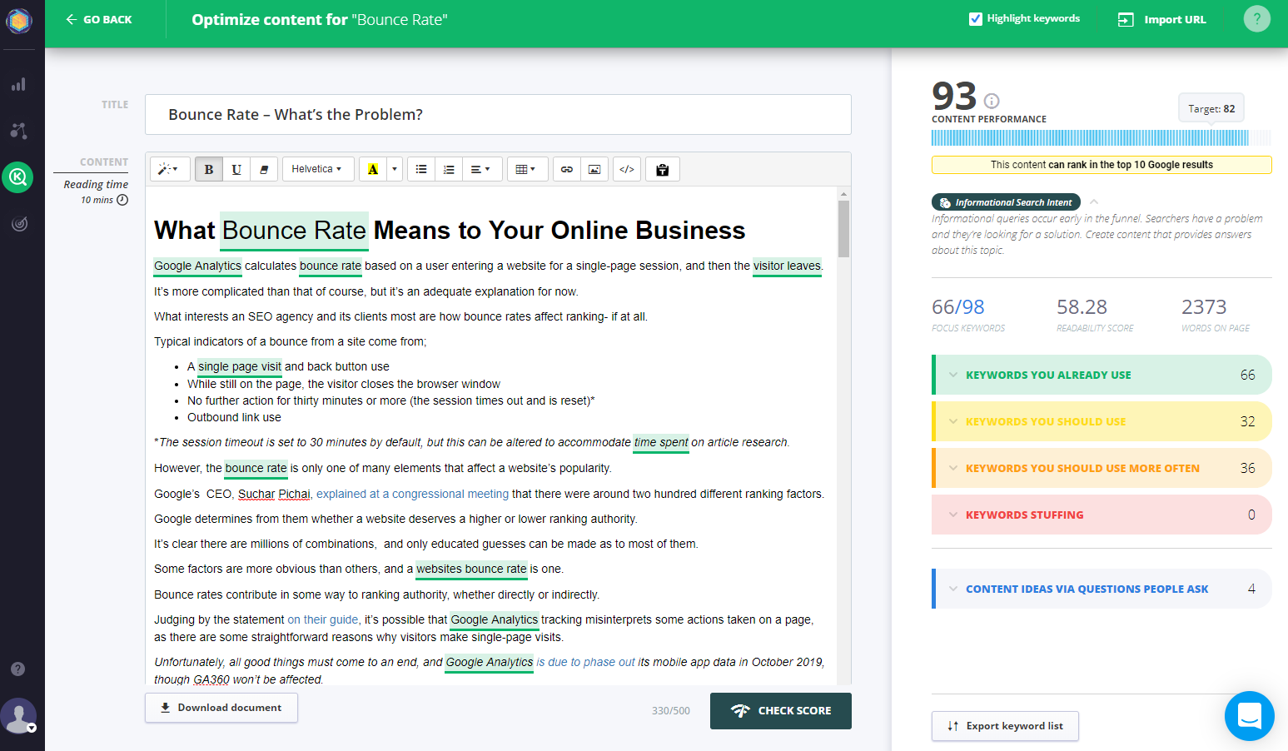Click the content performance progress bar
Viewport: 1288px width, 751px height.
tap(1102, 138)
